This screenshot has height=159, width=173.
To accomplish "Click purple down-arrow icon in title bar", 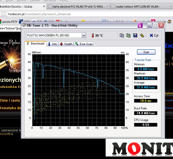I will [140, 25].
